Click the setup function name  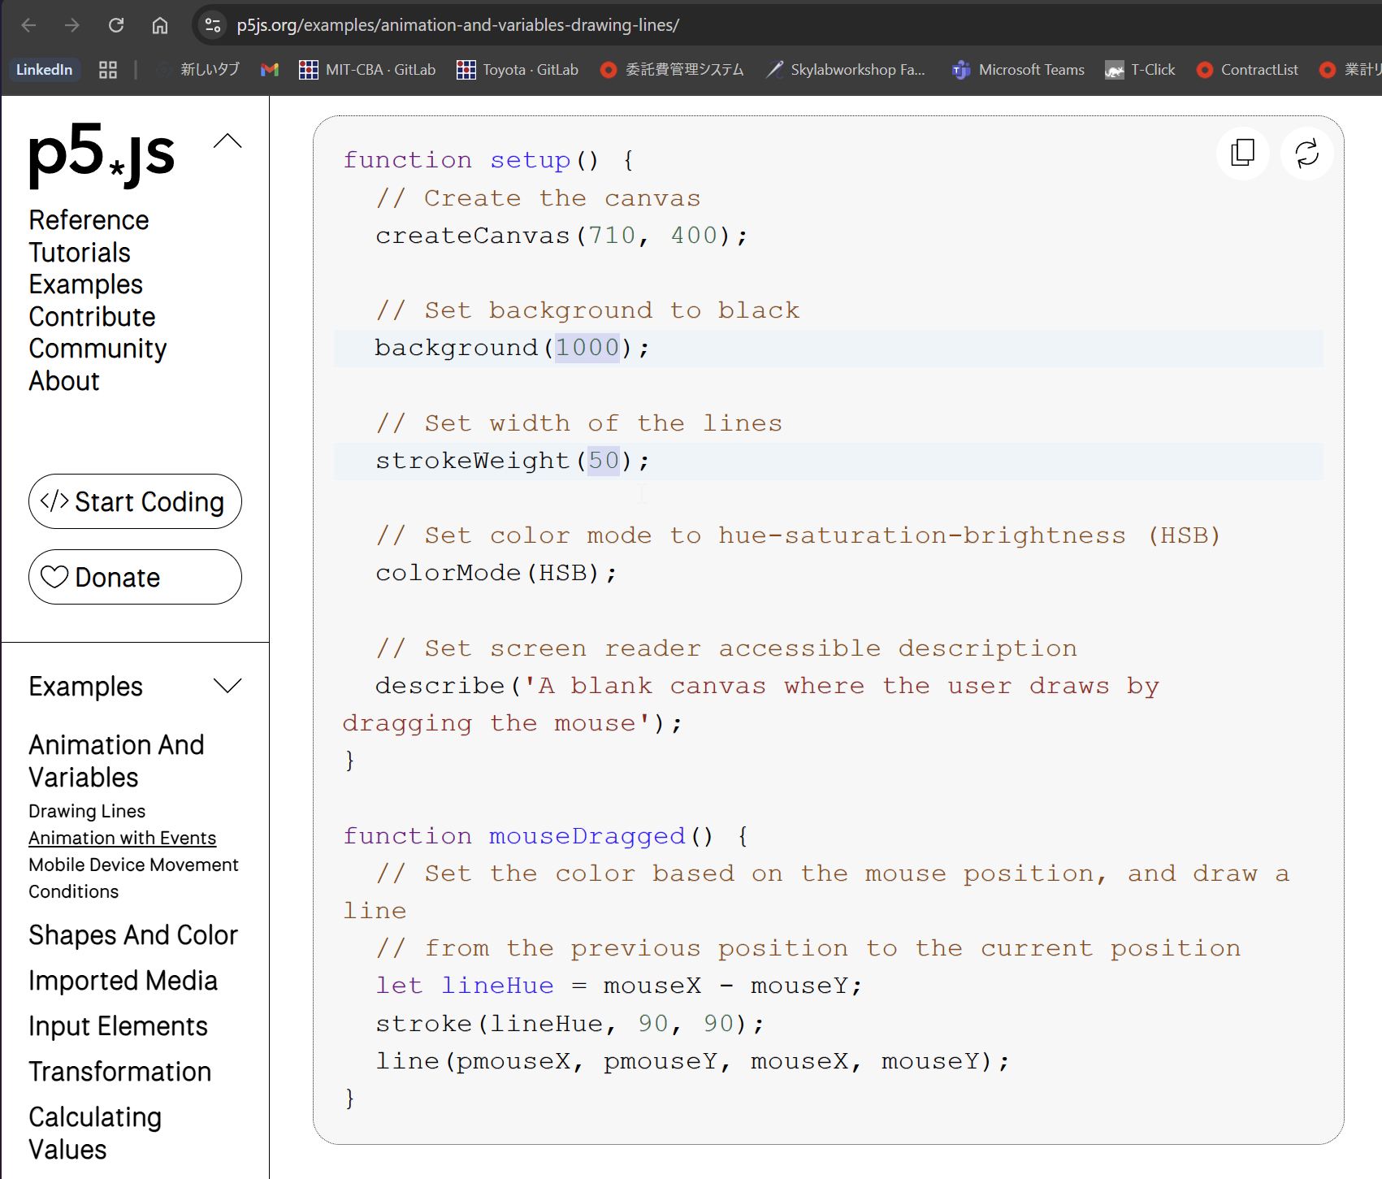530,160
